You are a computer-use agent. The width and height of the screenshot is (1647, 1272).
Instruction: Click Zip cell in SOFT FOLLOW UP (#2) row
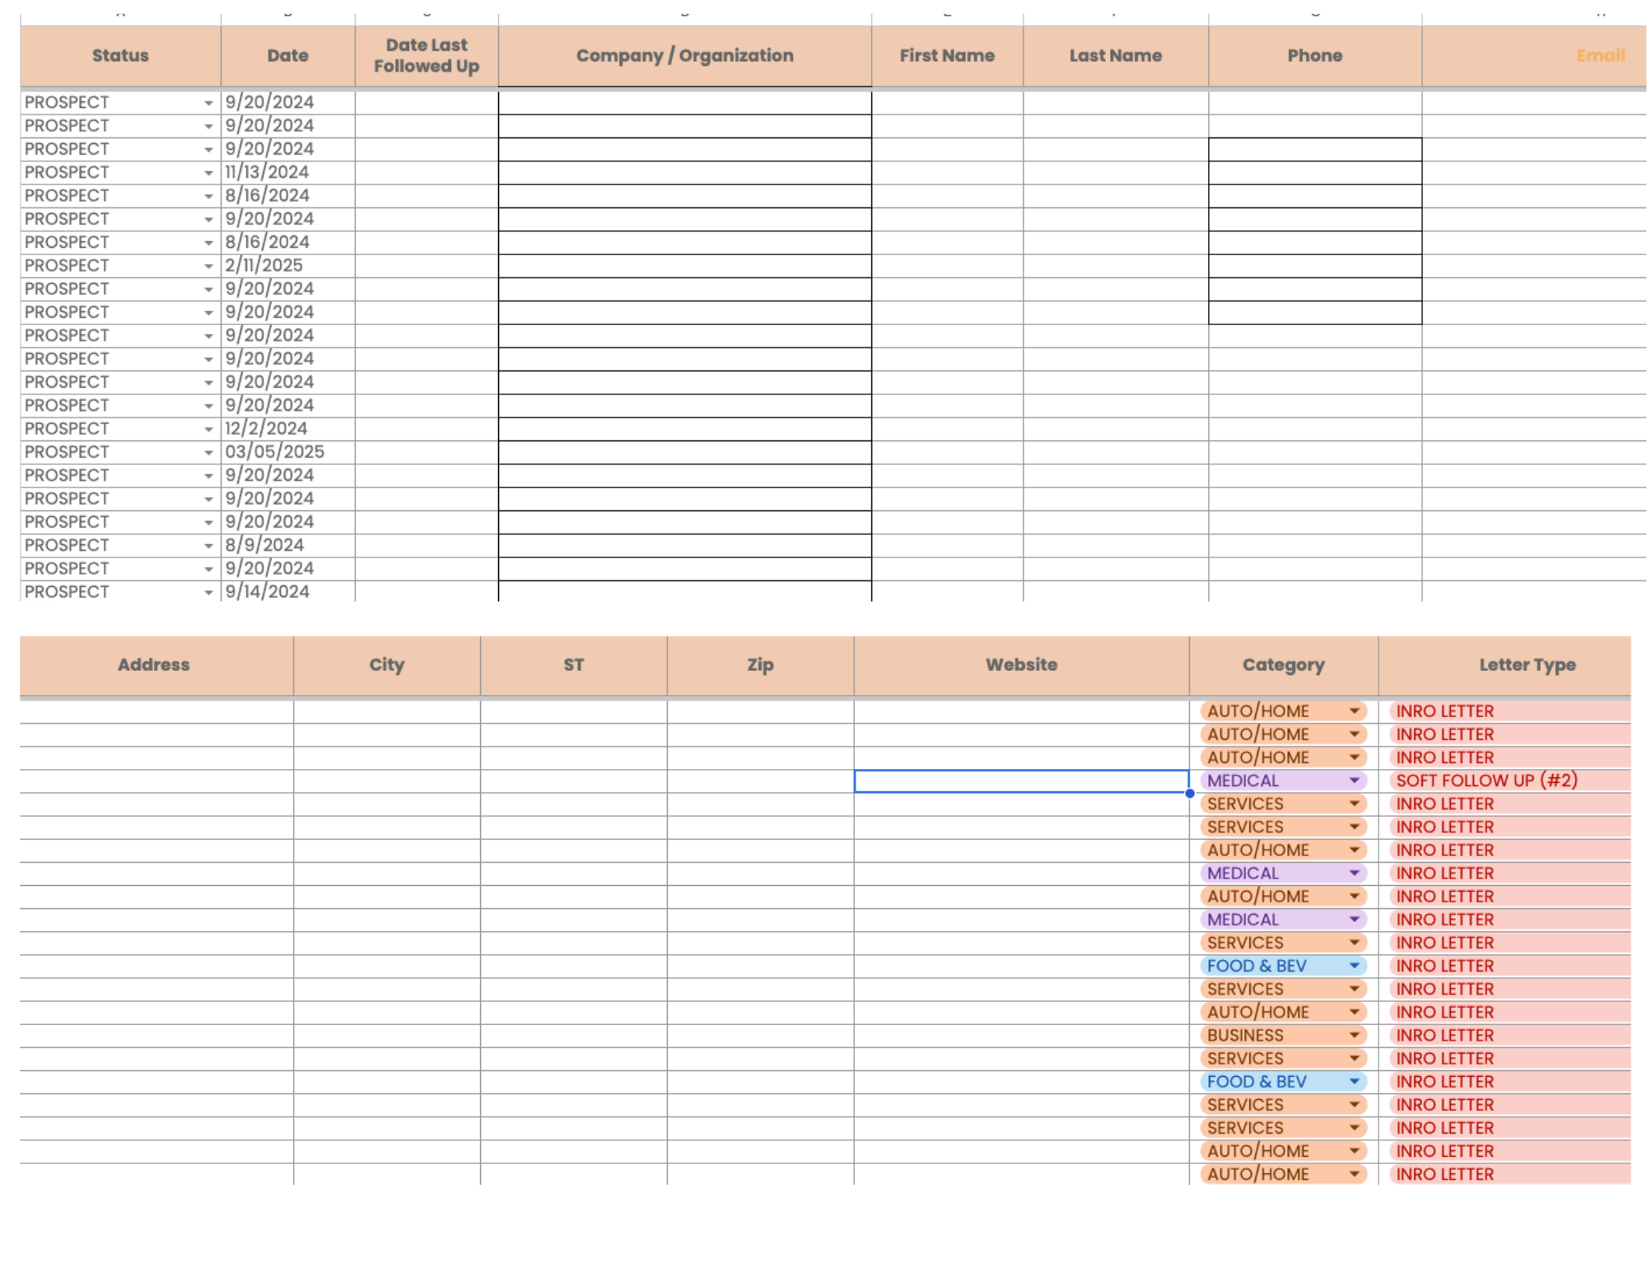pyautogui.click(x=760, y=780)
